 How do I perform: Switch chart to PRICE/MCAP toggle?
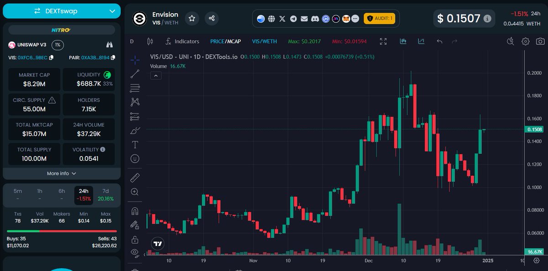tap(225, 42)
